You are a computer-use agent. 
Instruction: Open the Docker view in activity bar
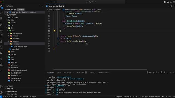[x=1, y=53]
